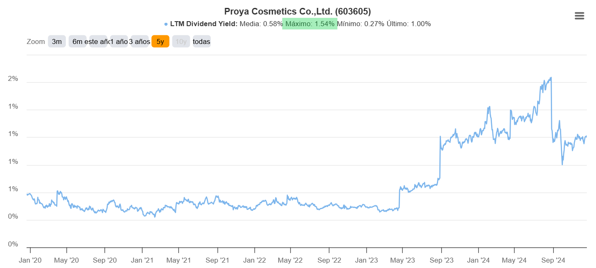
Task: Click the Sep '24 axis label
Action: point(554,261)
